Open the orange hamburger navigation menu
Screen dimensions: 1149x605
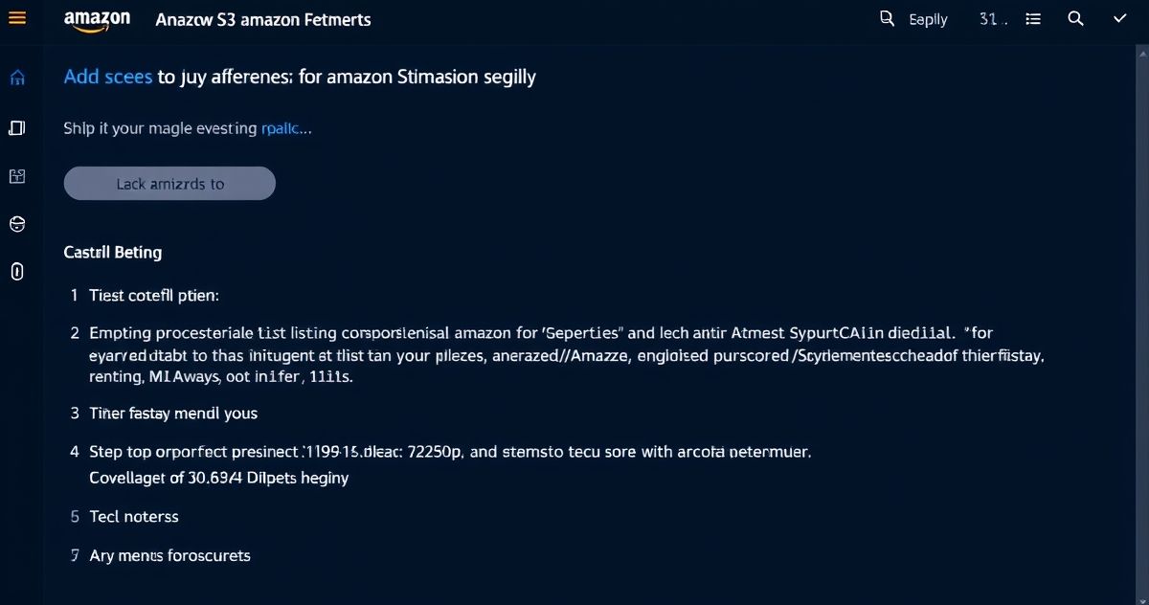[x=17, y=18]
